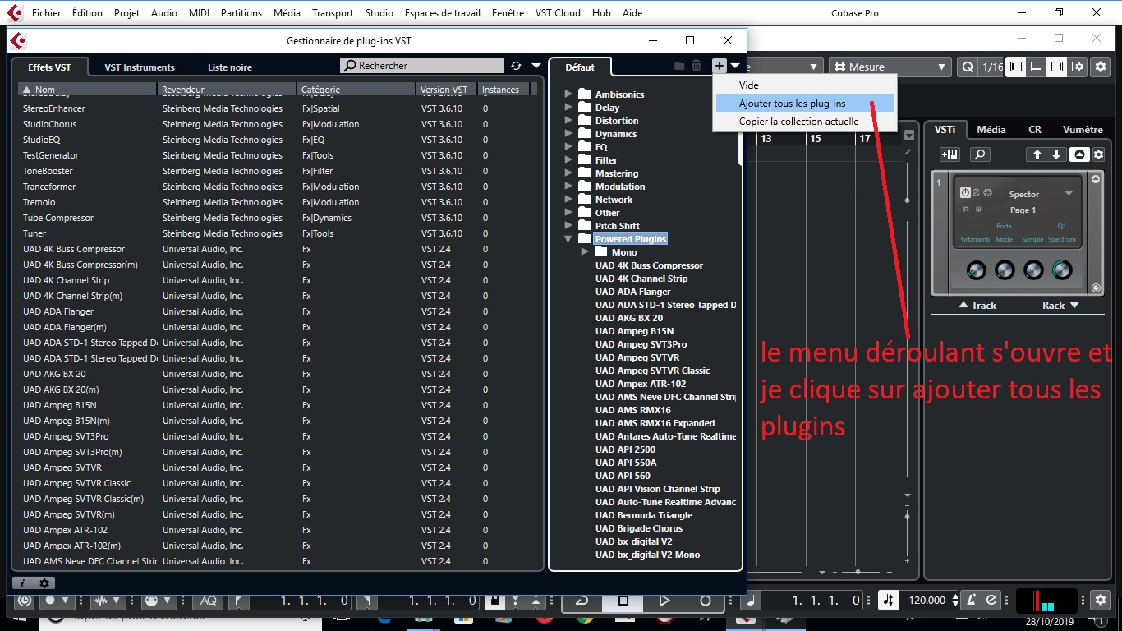Open the Défaut collection dropdown arrow
Viewport: 1122px width, 631px height.
pyautogui.click(x=735, y=64)
